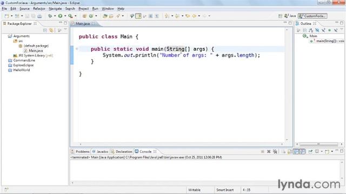Open the Navigate menu
This screenshot has height=194, width=346.
point(55,9)
